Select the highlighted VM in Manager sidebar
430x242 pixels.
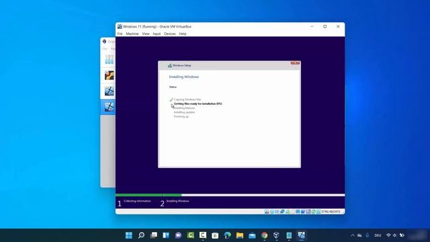pyautogui.click(x=108, y=107)
